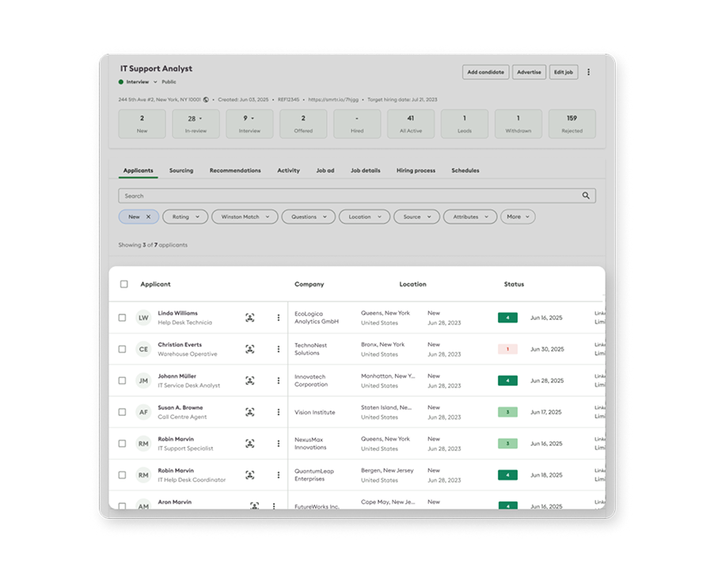Screen dimensions: 714x572
Task: Click the globe icon beside the job address
Action: [206, 100]
